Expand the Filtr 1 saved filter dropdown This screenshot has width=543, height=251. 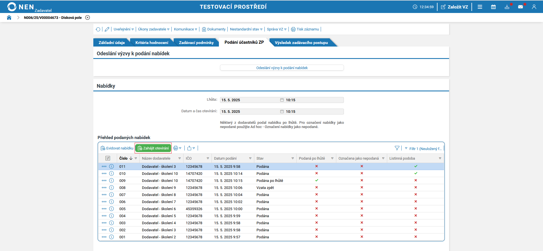423,149
